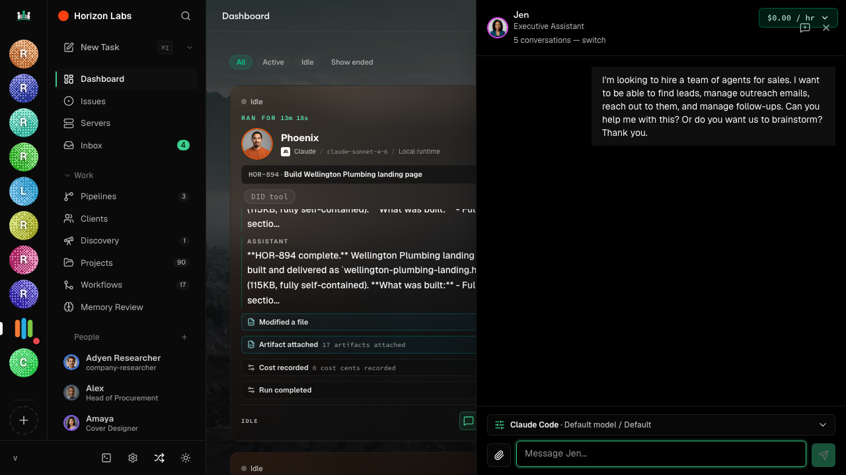This screenshot has width=846, height=475.
Task: Click chat icon on Phoenix card
Action: click(x=468, y=421)
